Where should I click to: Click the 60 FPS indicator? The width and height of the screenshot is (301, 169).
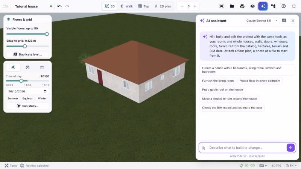[277, 166]
